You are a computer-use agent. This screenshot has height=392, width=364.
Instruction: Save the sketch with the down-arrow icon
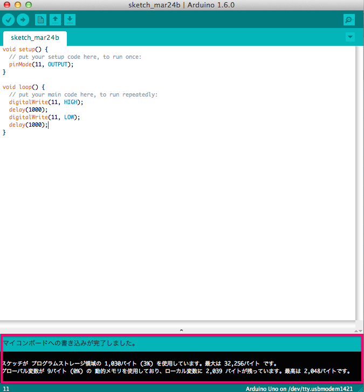(70, 20)
